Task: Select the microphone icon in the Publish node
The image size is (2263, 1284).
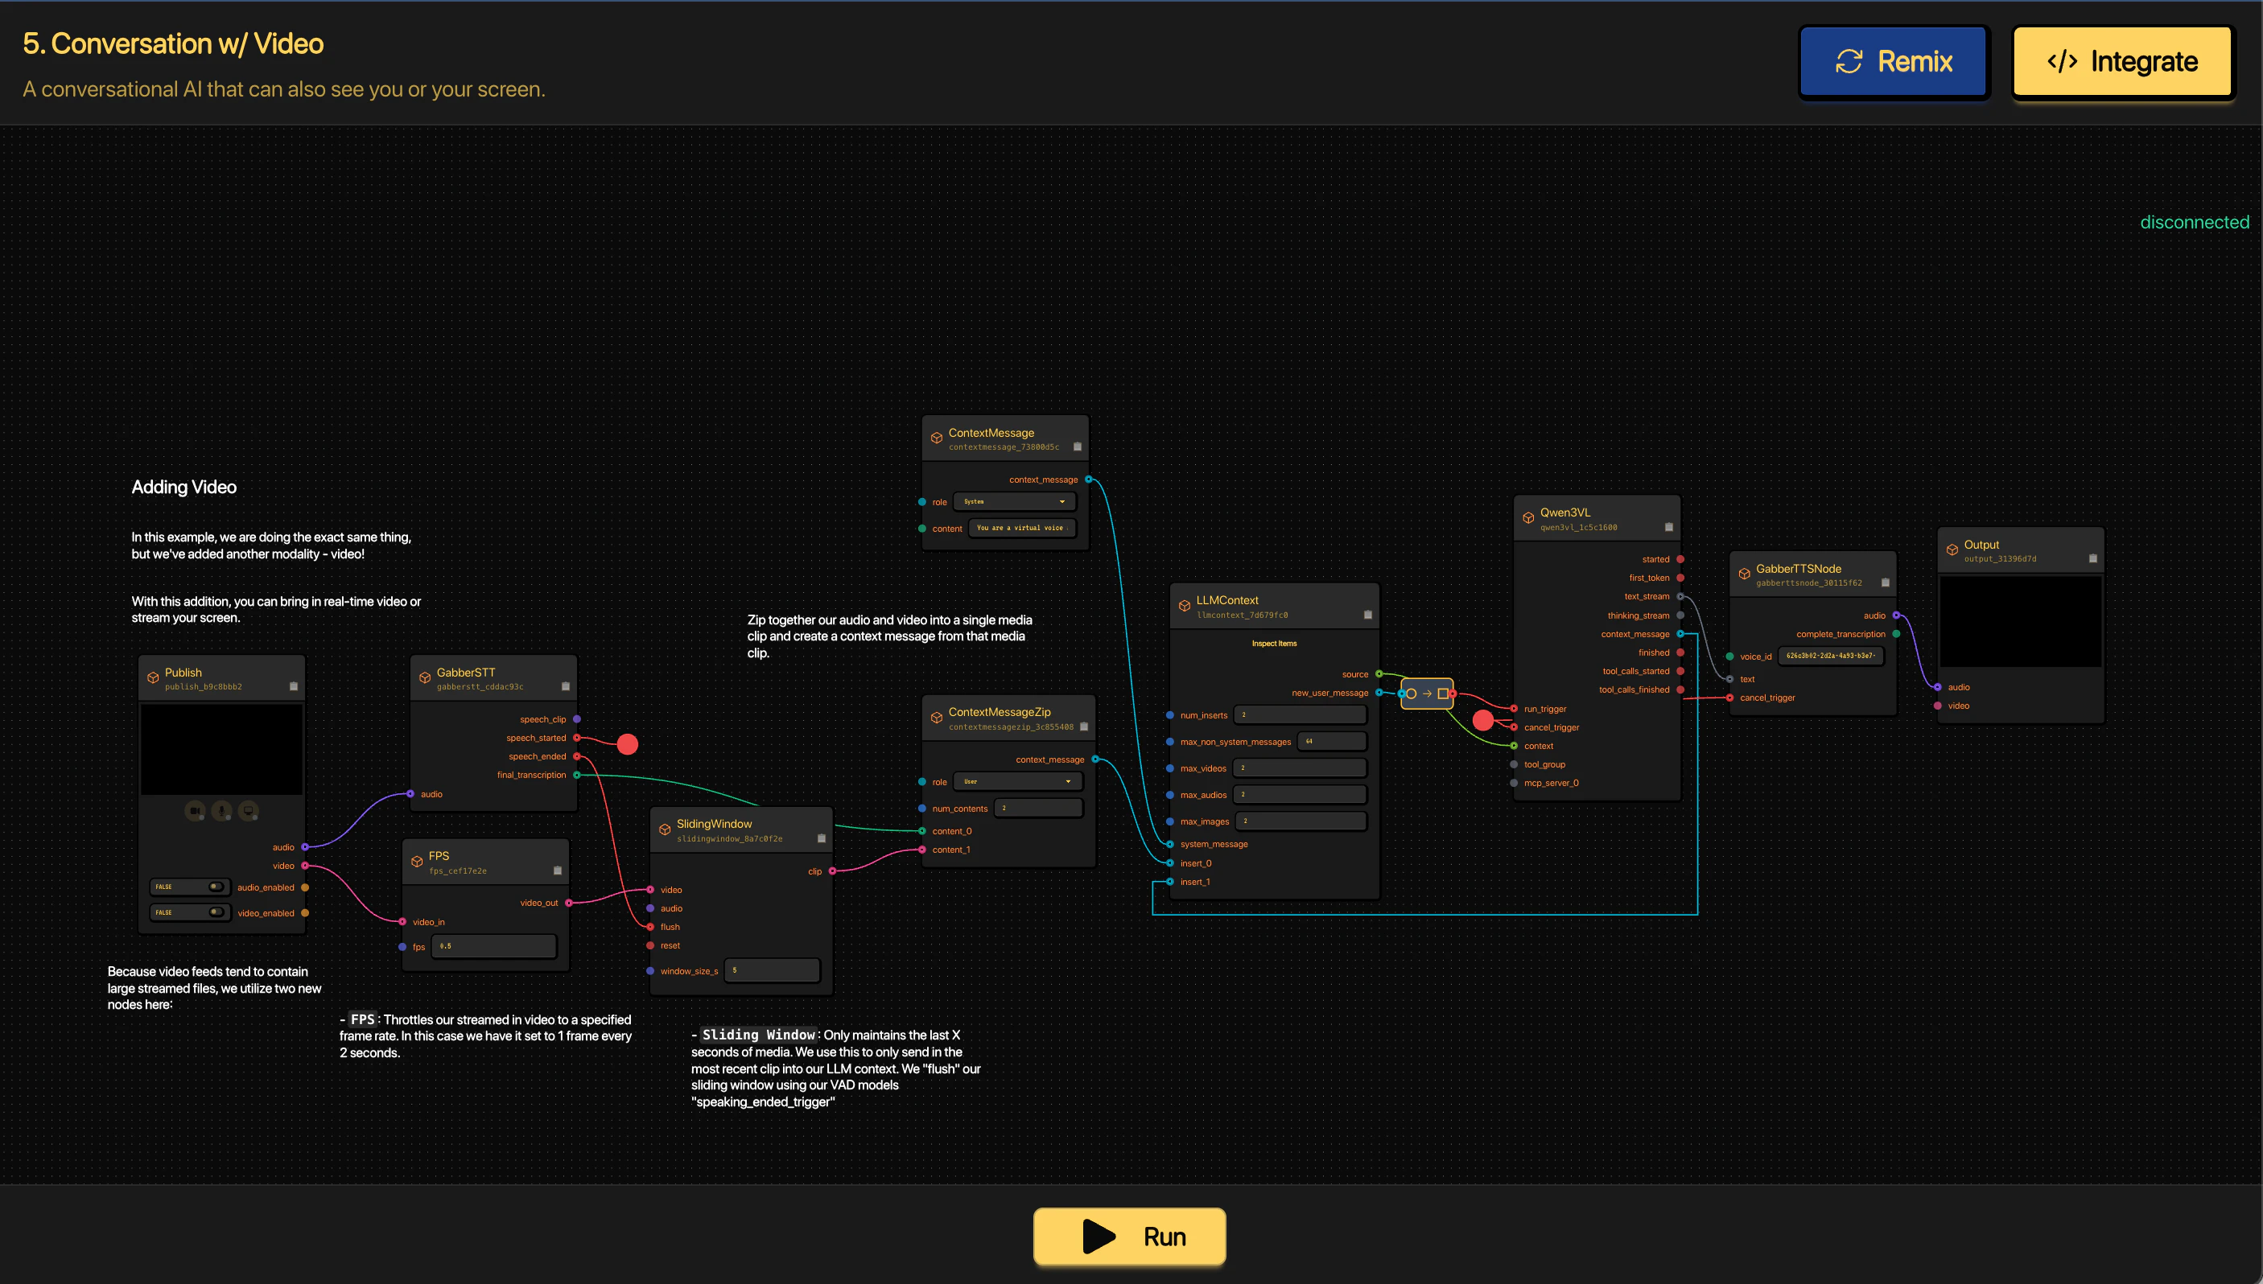Action: tap(222, 810)
